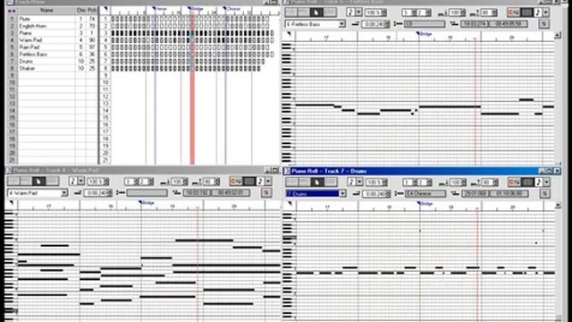Click the scroll-up arrow in Drums piano roll
The height and width of the screenshot is (322, 572).
pyautogui.click(x=558, y=206)
